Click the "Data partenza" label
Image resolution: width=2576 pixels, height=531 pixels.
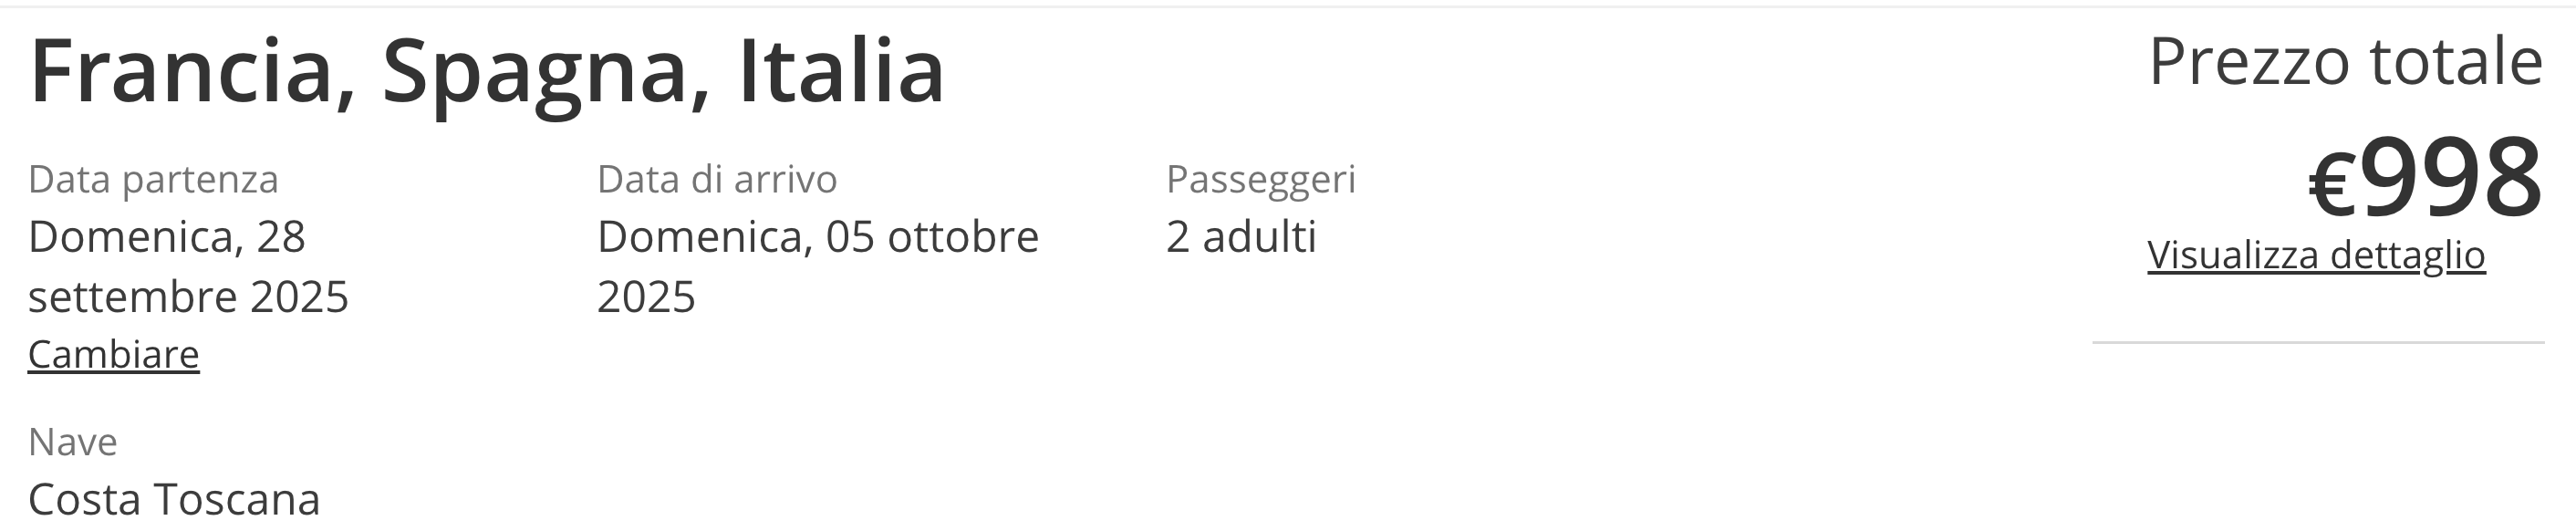[x=153, y=180]
